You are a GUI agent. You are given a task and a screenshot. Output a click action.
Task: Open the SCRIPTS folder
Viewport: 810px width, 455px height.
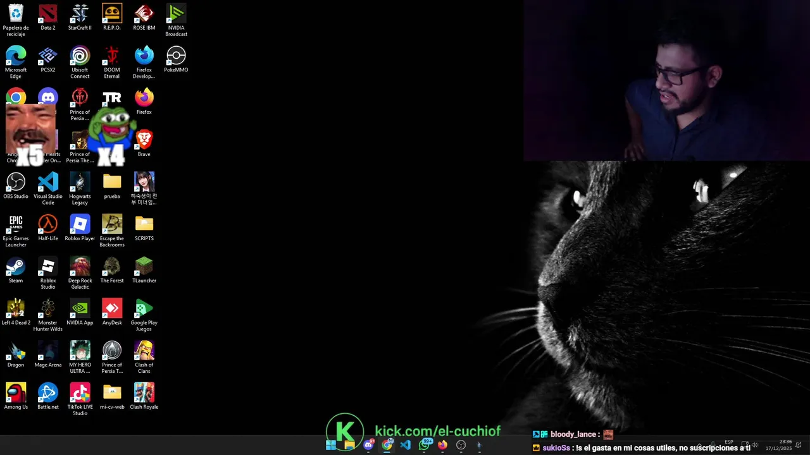click(144, 228)
